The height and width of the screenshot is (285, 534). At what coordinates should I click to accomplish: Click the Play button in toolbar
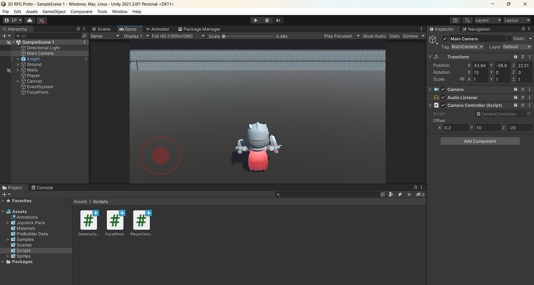tap(256, 20)
